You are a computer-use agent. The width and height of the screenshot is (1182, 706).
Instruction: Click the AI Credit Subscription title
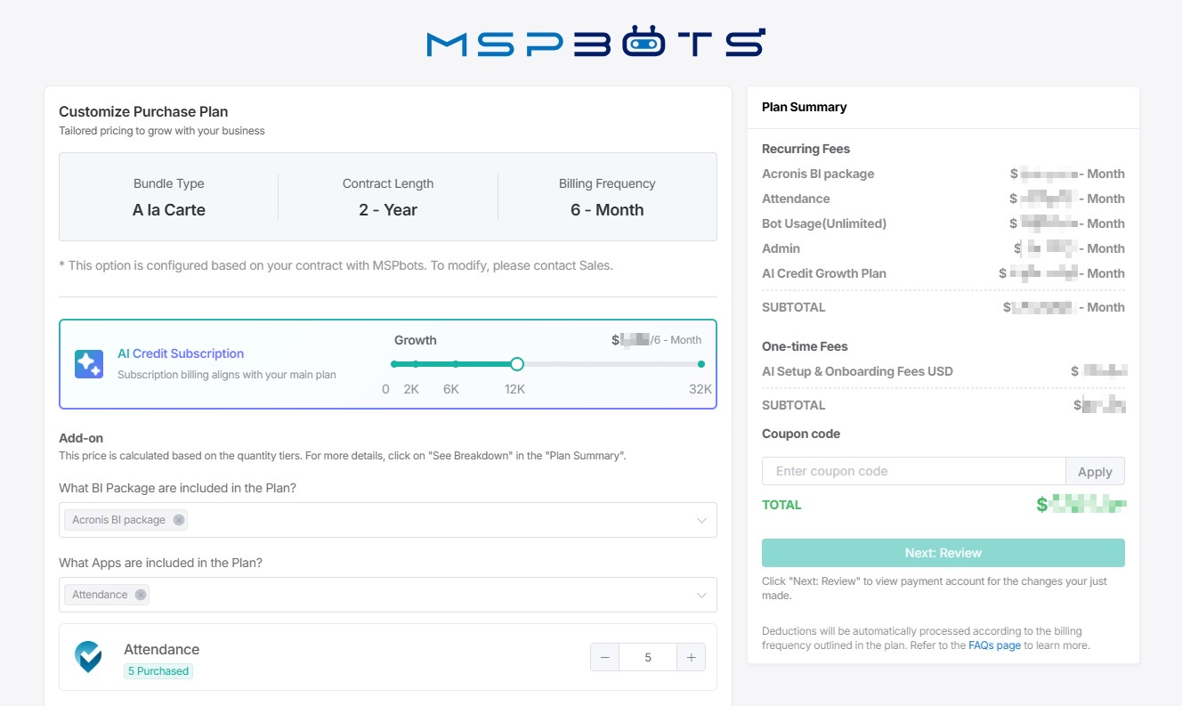point(181,353)
